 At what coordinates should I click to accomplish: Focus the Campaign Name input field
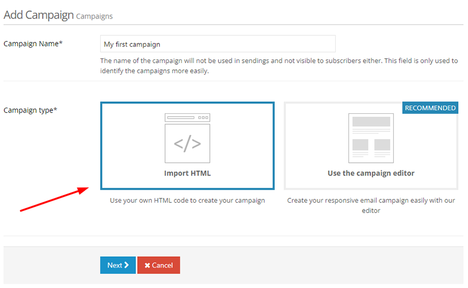[x=218, y=44]
